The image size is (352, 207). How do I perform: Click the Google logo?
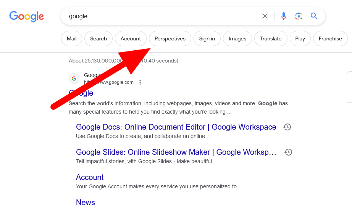click(x=26, y=16)
